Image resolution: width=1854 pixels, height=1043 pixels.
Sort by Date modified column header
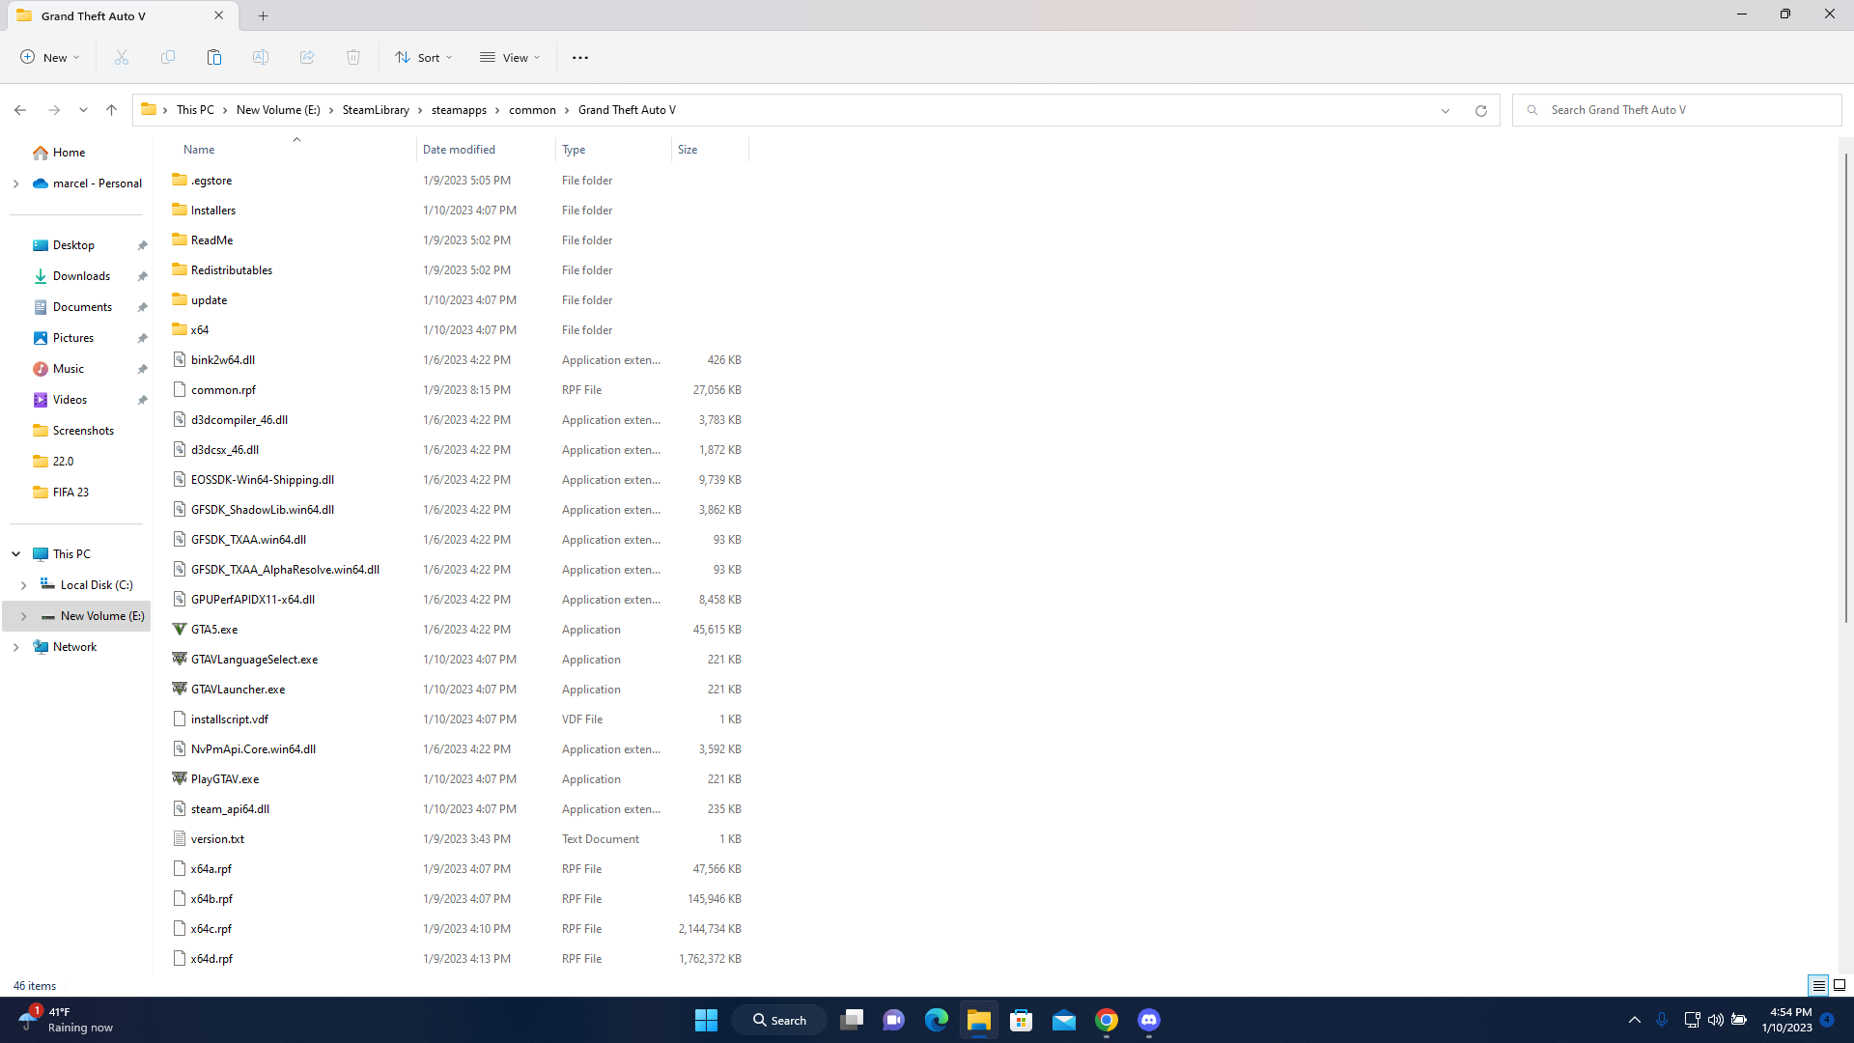tap(459, 150)
